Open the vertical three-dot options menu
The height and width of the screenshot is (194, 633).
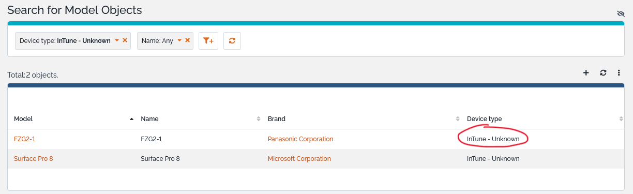tap(619, 73)
